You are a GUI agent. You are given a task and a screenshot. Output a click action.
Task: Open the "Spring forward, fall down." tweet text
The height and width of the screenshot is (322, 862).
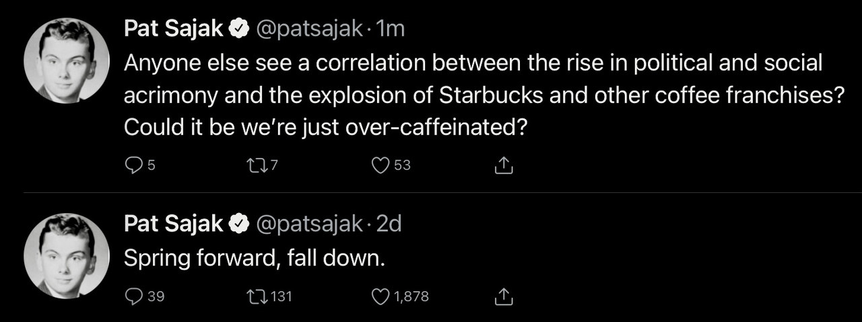[254, 258]
